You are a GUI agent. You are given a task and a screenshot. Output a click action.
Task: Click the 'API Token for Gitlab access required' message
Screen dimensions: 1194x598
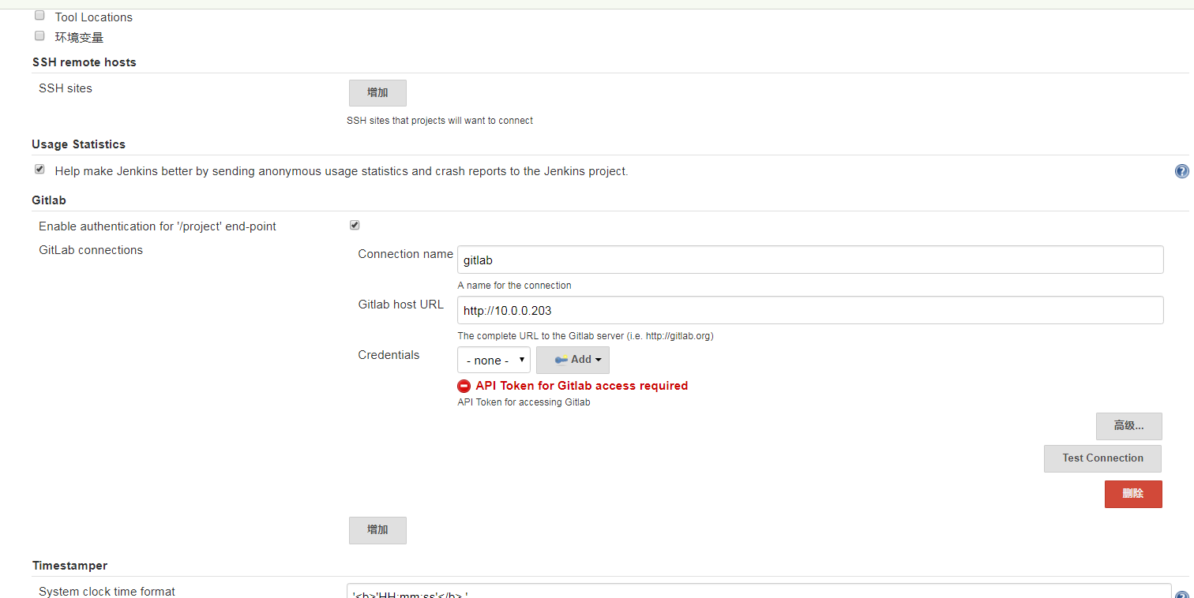[x=581, y=386]
